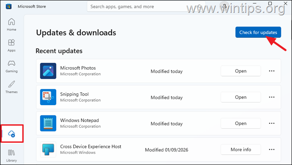Click the Cross Device Experience Host icon
The height and width of the screenshot is (165, 292).
pos(48,150)
